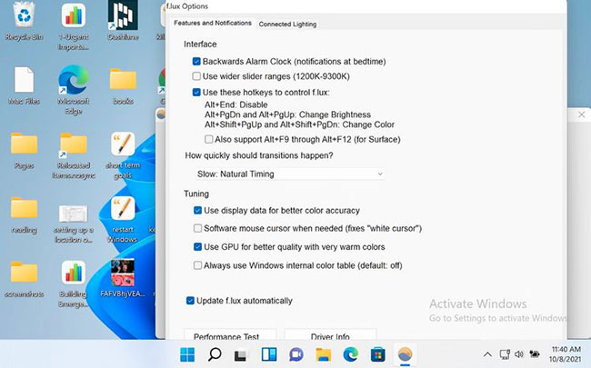
Task: Toggle Use GPU for better quality
Action: (x=197, y=247)
